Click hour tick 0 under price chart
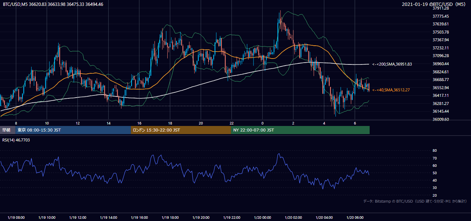 262,123
